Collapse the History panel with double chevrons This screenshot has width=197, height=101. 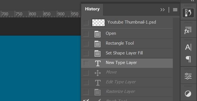[x=162, y=10]
